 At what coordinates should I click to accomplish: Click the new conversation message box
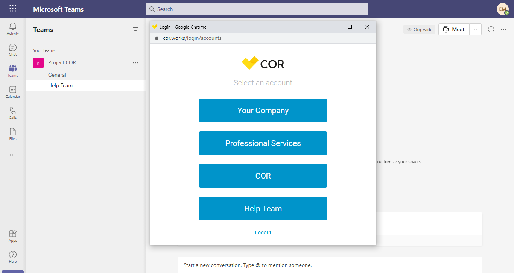click(330, 265)
